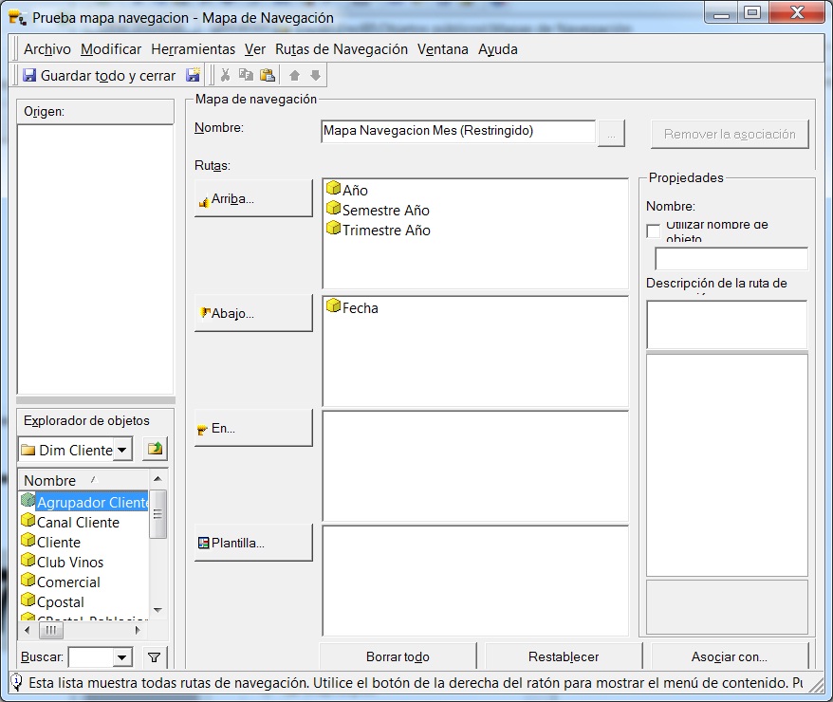Image resolution: width=833 pixels, height=702 pixels.
Task: Open the Herramientas menu
Action: click(x=193, y=49)
